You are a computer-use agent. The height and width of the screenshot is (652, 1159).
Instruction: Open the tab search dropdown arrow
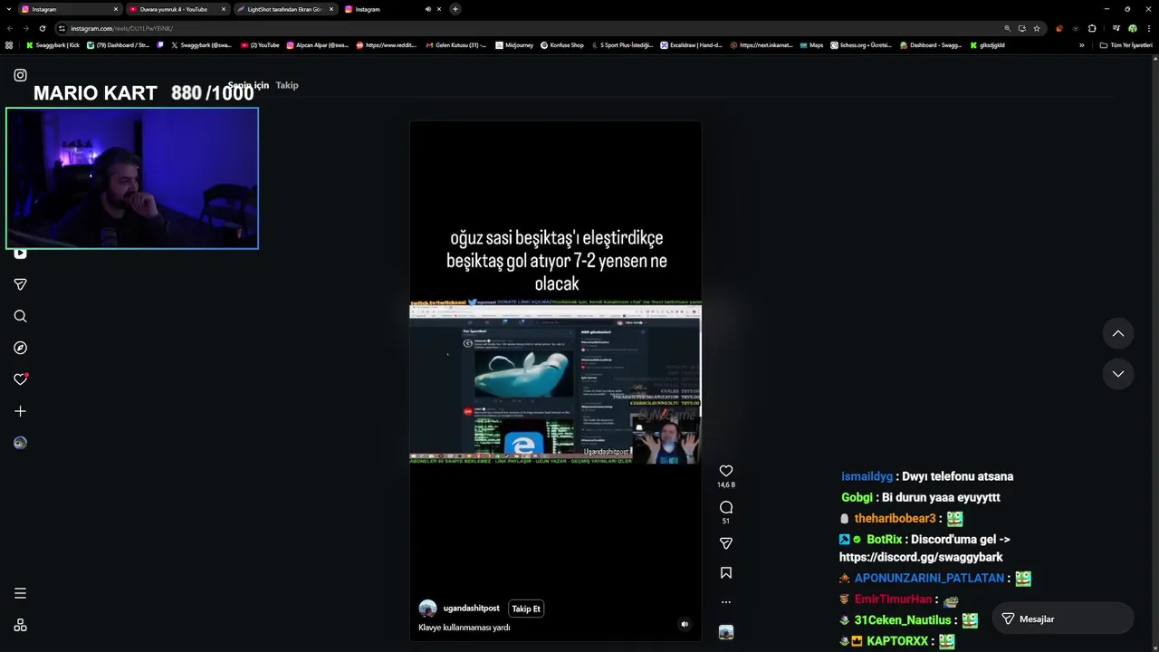[x=8, y=9]
